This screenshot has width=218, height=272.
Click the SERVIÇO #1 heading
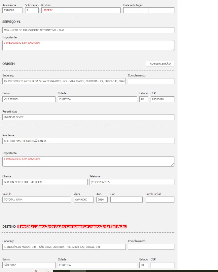[x=12, y=22]
